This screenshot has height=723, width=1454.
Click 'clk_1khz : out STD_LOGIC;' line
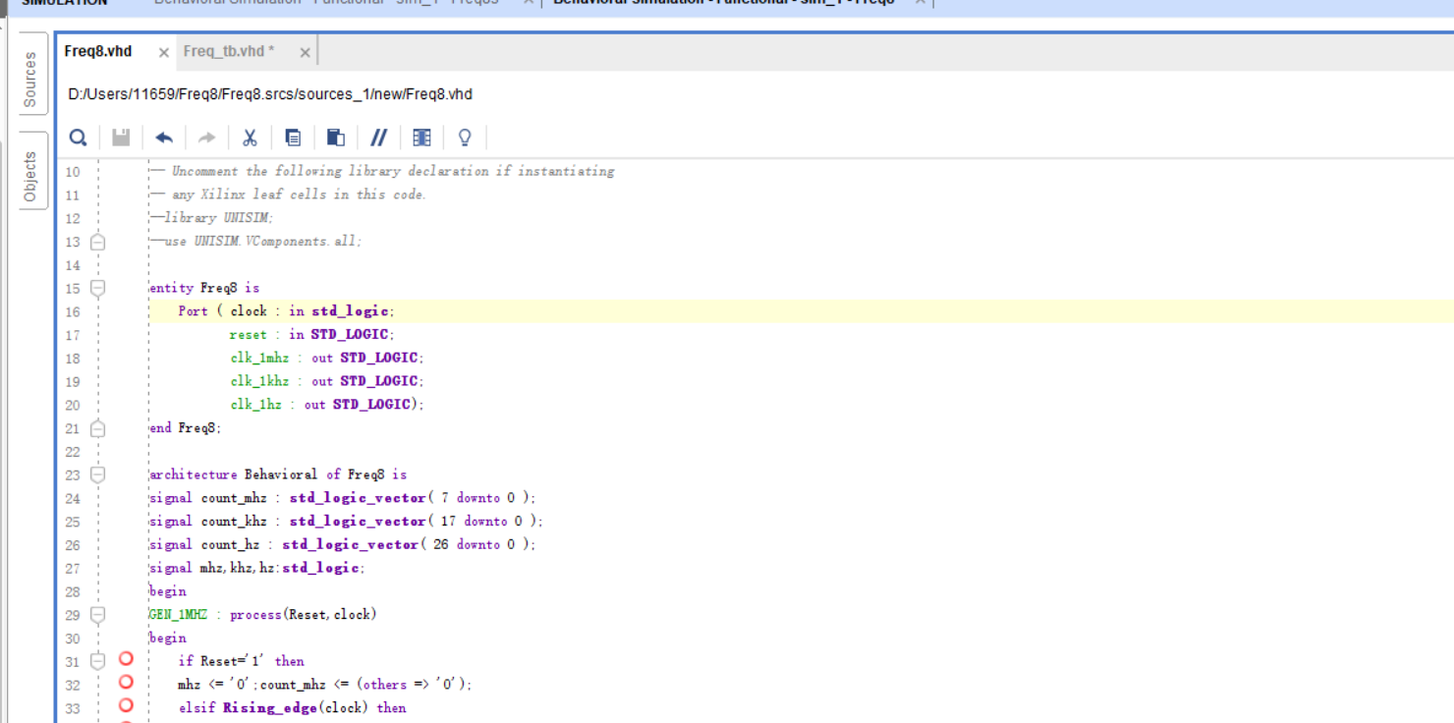(x=327, y=381)
